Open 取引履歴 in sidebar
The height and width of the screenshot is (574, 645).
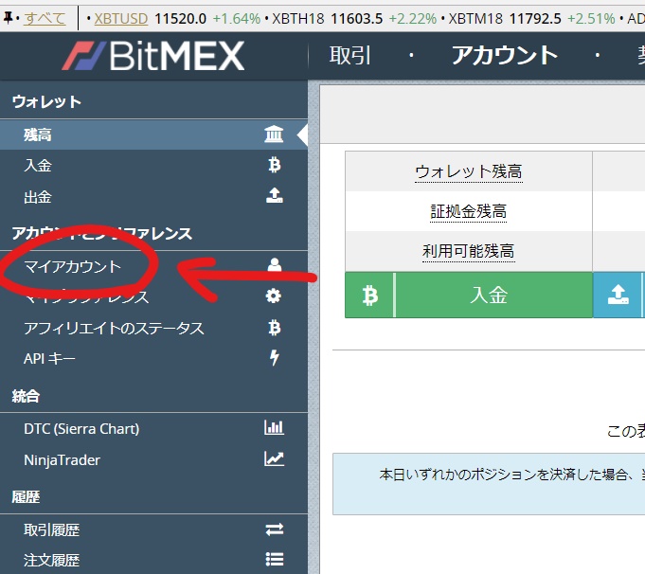[153, 529]
